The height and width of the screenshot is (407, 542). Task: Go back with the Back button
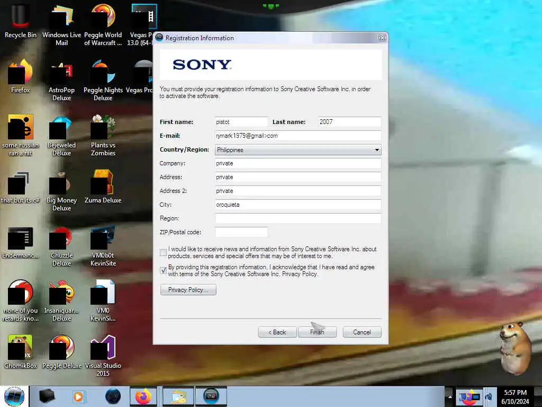[277, 332]
